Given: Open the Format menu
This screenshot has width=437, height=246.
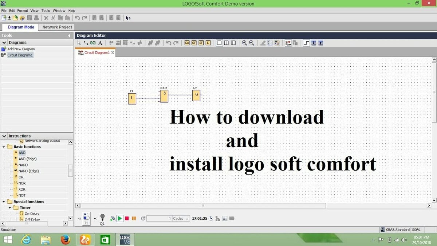Looking at the screenshot, I should [x=23, y=11].
